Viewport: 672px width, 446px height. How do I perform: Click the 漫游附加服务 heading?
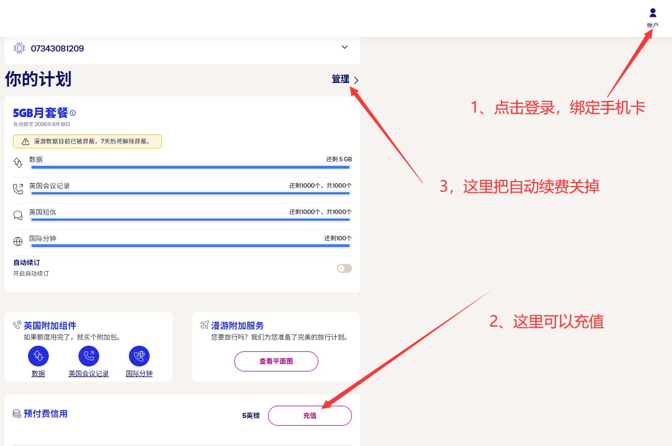pos(238,326)
